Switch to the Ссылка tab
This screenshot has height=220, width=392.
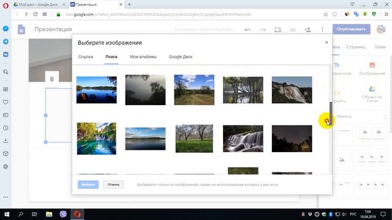coord(86,57)
